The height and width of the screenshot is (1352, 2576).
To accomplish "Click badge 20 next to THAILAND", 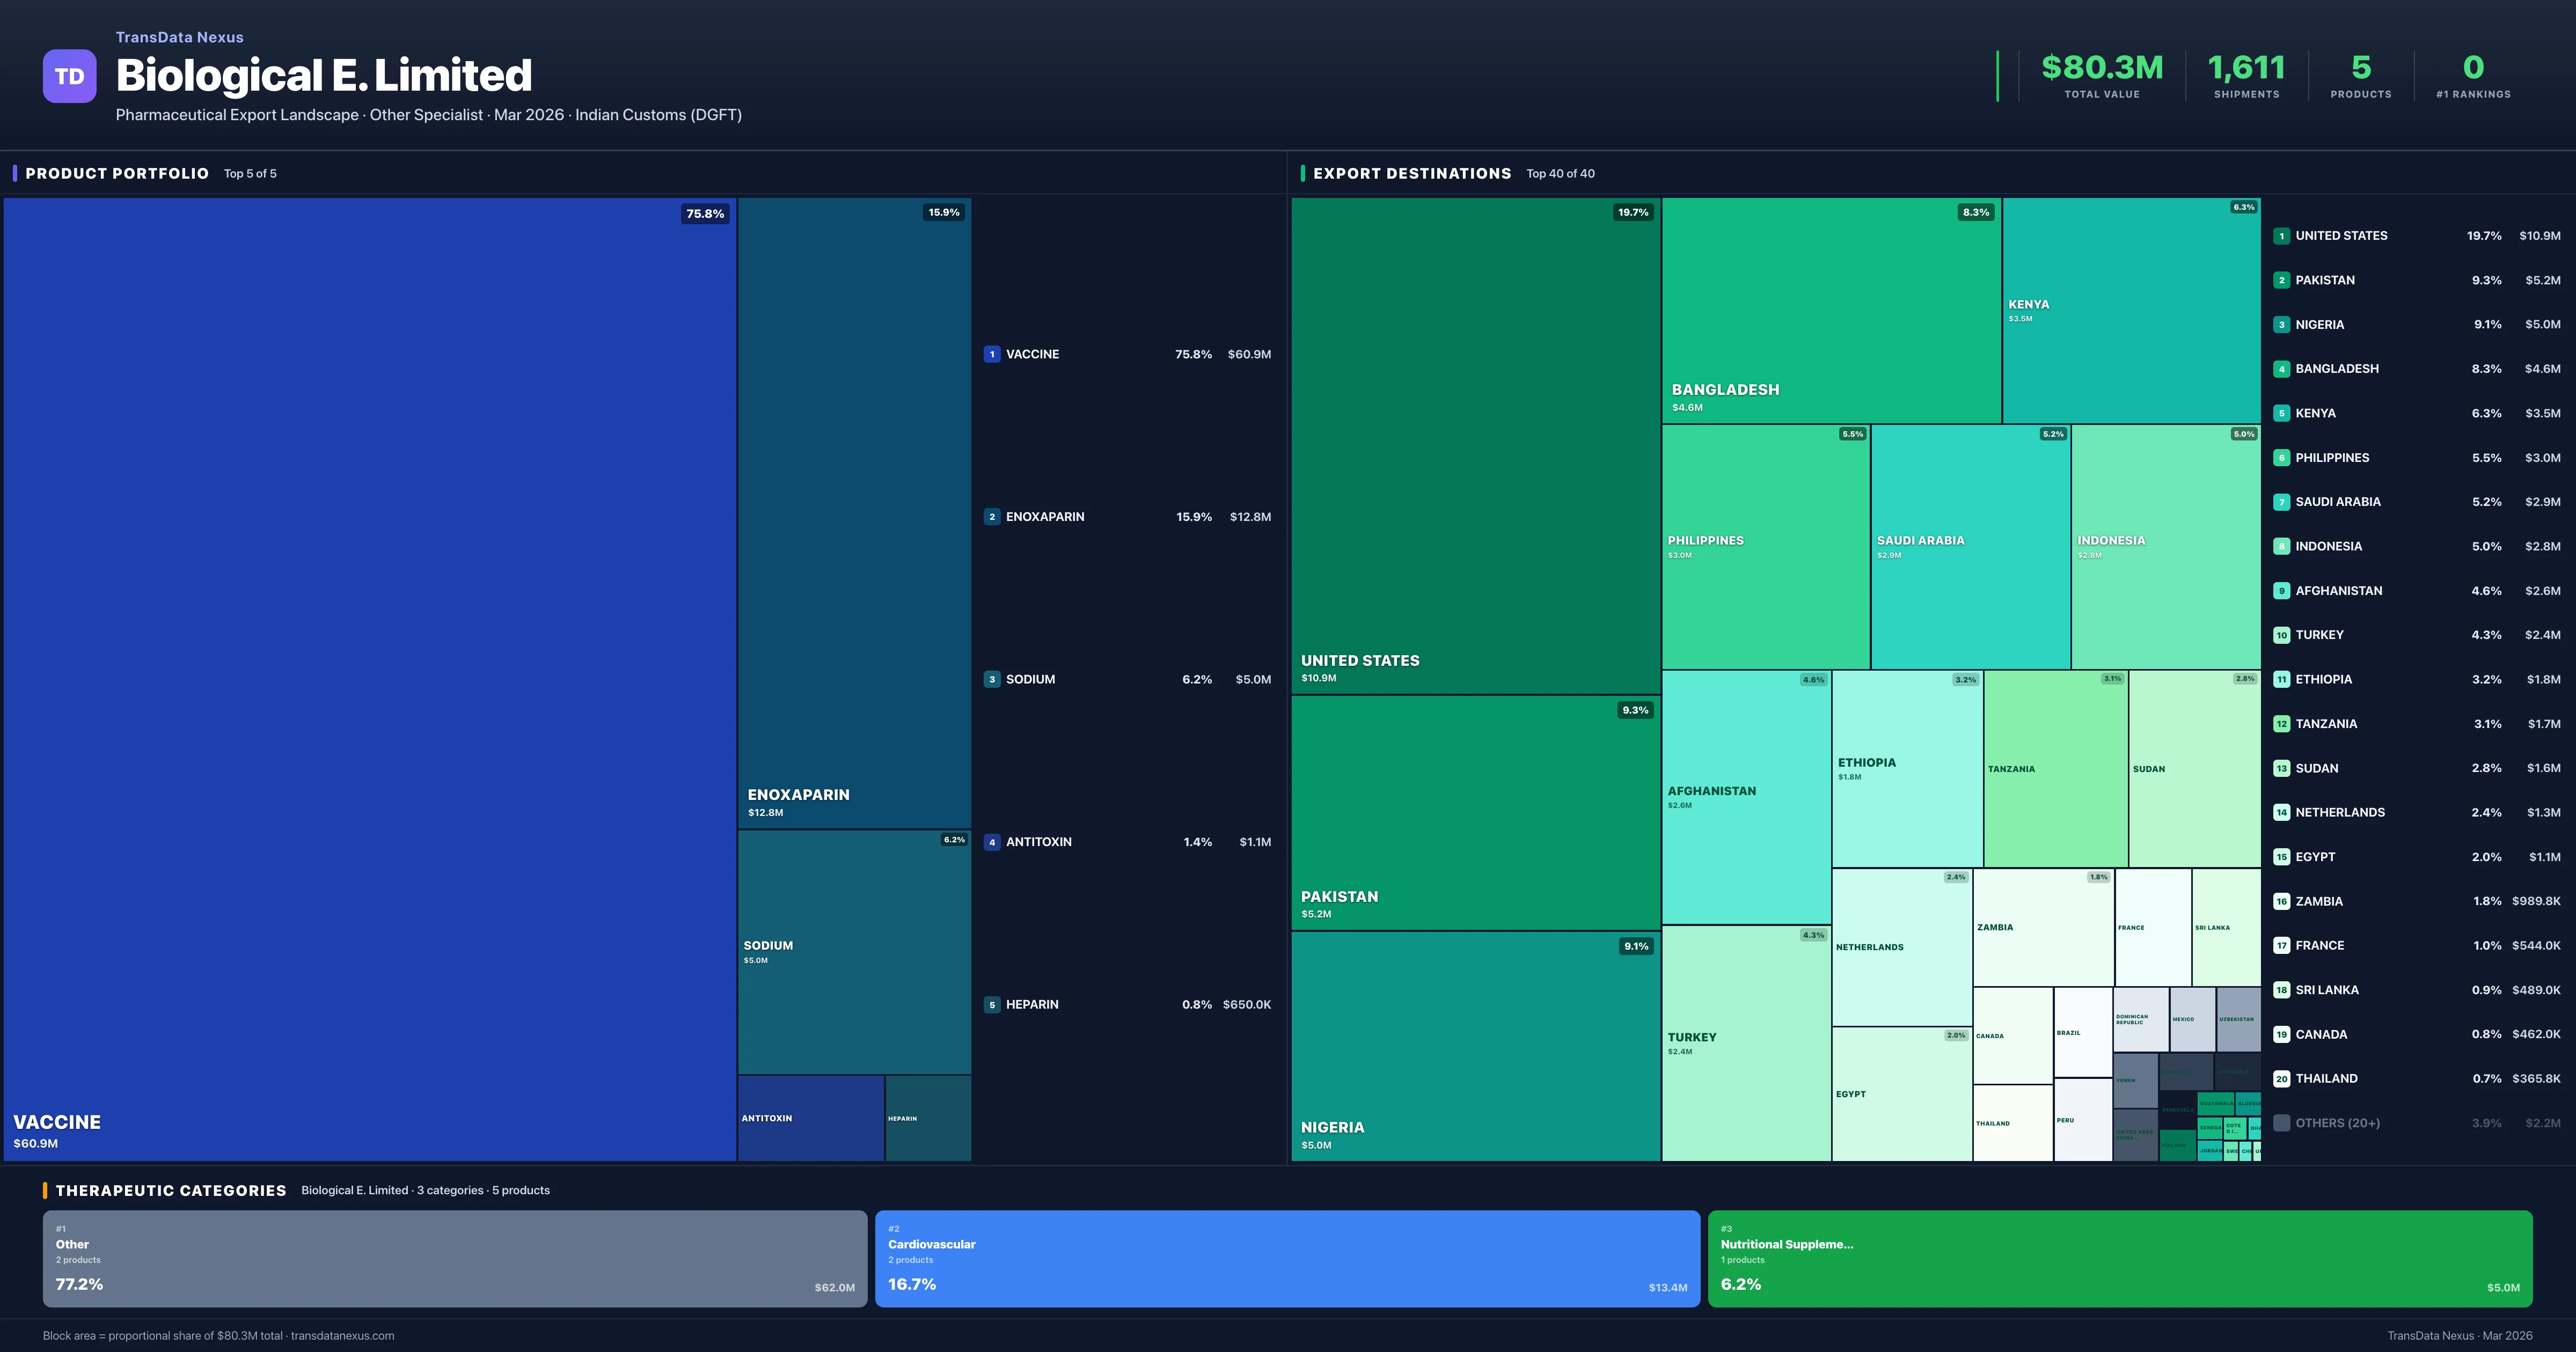I will (2281, 1078).
